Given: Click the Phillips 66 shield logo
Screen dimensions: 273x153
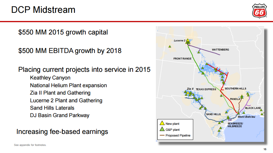Looking at the screenshot, I should coord(259,11).
